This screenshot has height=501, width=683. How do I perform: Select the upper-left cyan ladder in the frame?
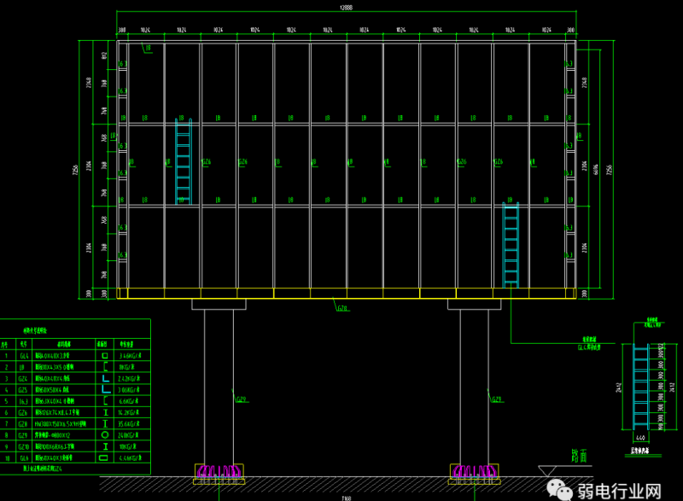pos(183,160)
